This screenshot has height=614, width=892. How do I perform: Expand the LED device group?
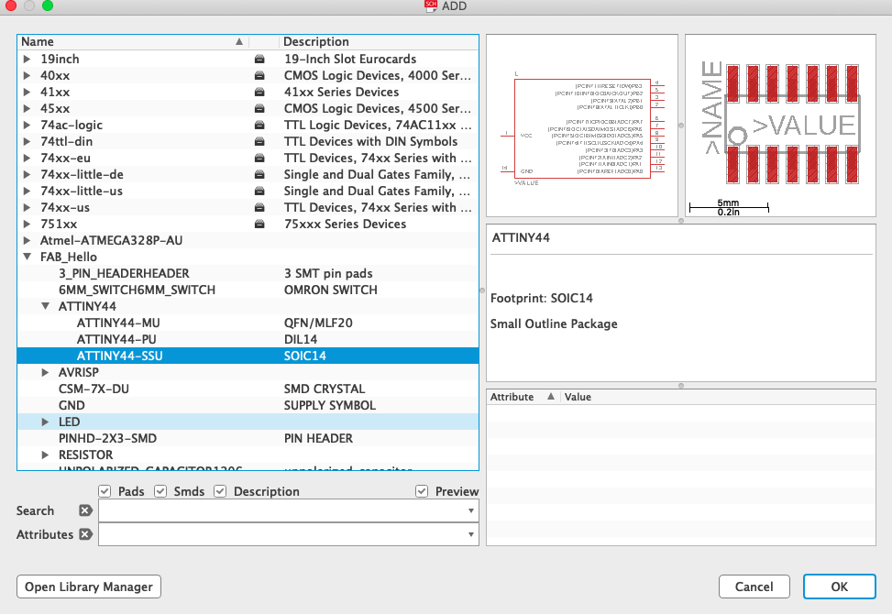point(45,422)
